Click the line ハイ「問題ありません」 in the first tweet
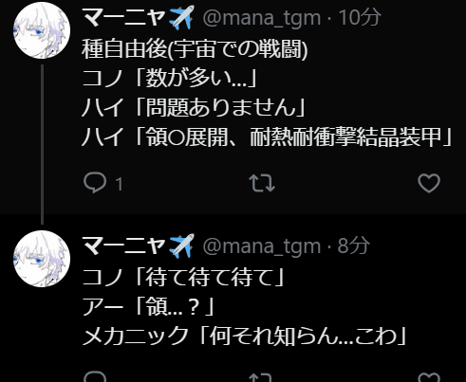This screenshot has width=466, height=382. (194, 107)
